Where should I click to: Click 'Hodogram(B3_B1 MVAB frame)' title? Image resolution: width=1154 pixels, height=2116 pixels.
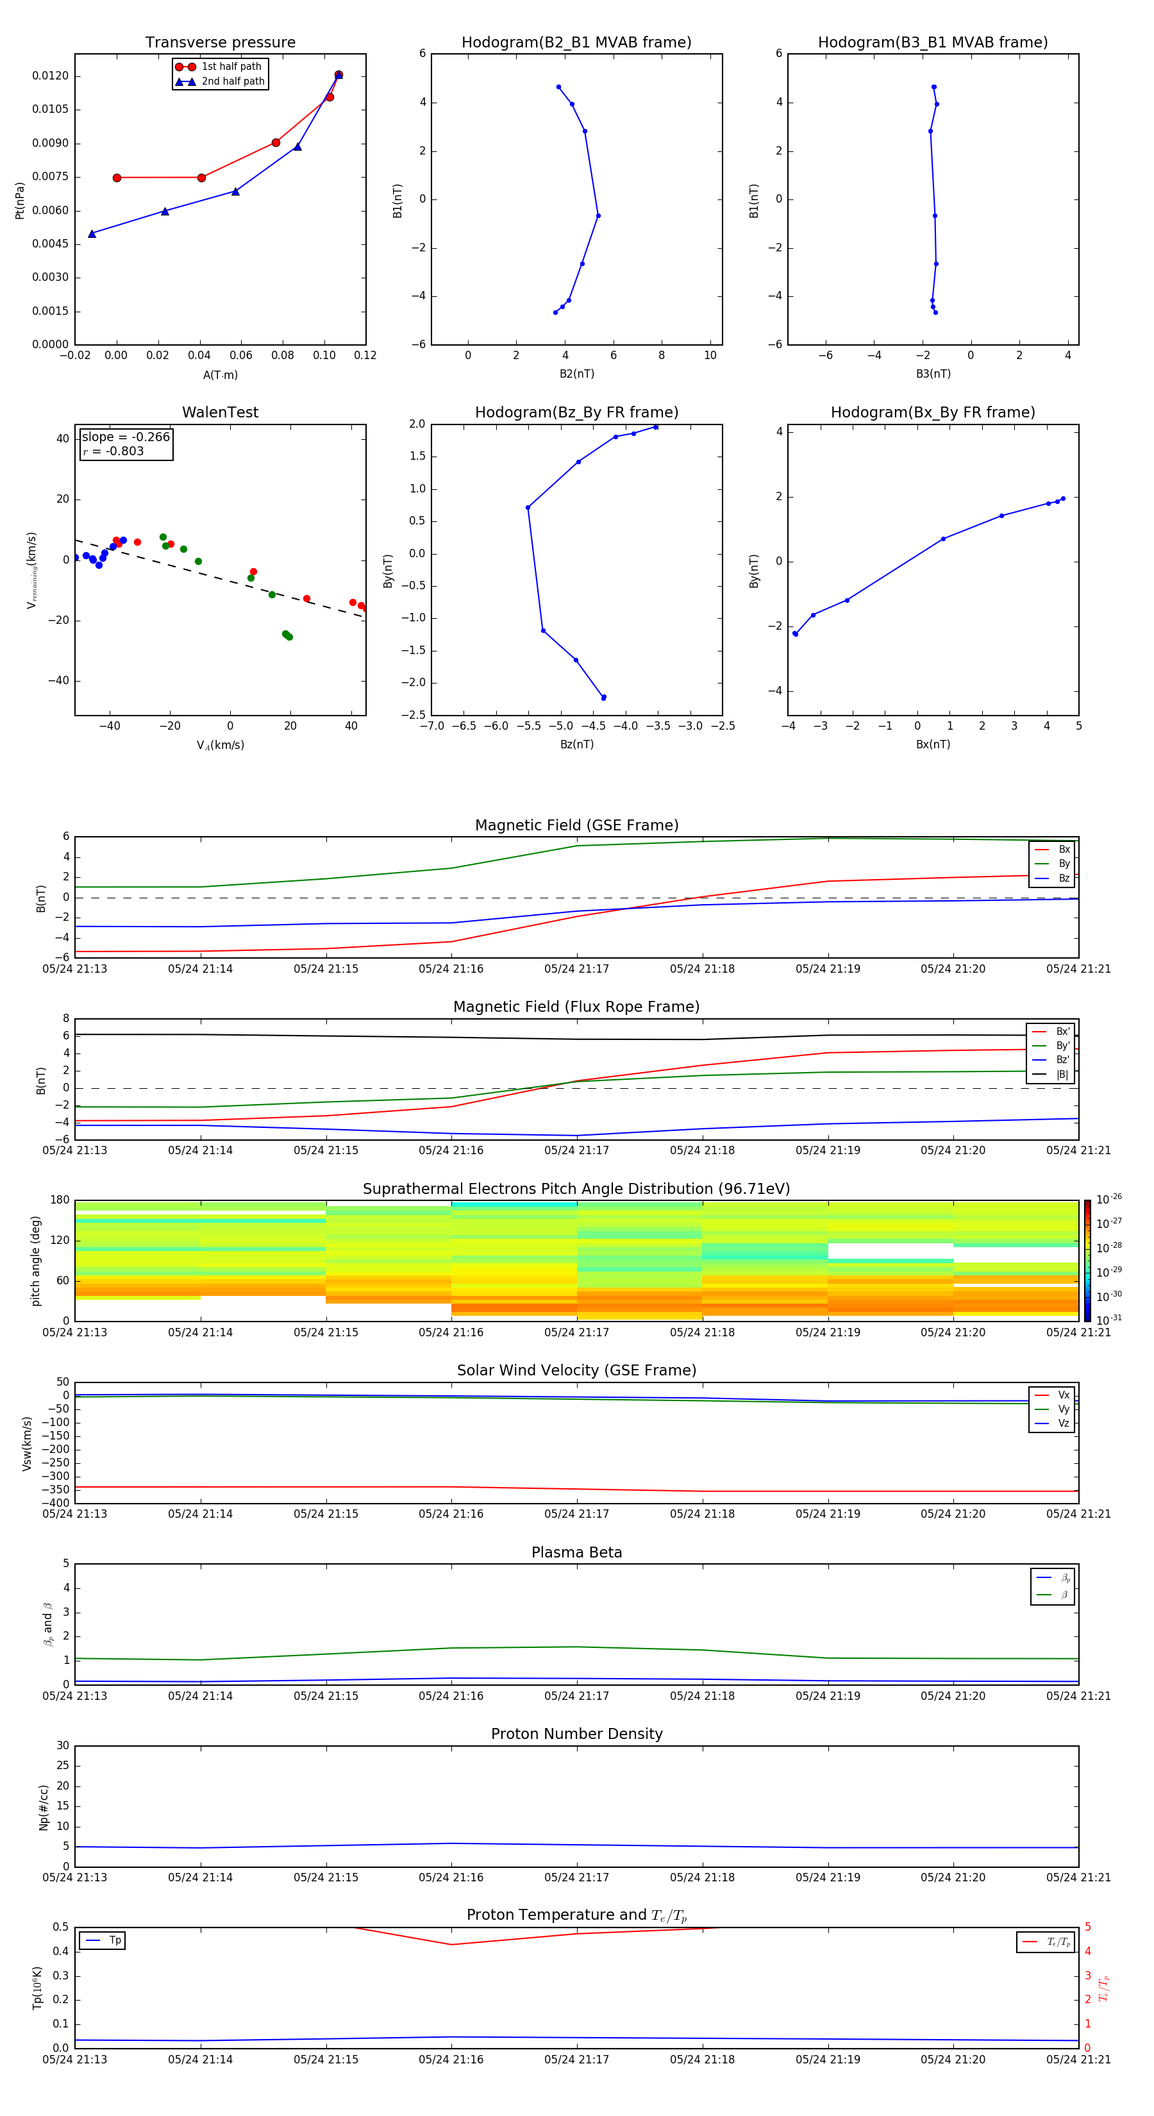(x=933, y=43)
